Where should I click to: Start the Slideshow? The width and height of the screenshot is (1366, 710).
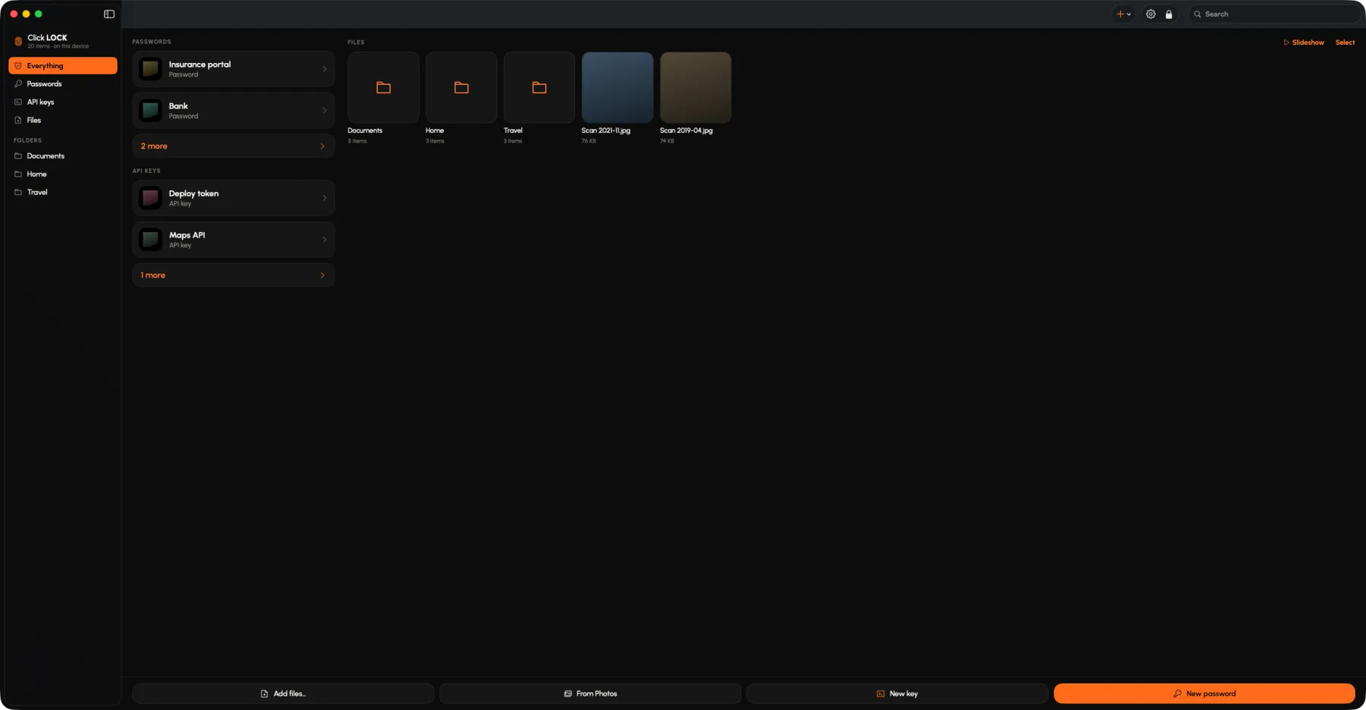click(1304, 42)
